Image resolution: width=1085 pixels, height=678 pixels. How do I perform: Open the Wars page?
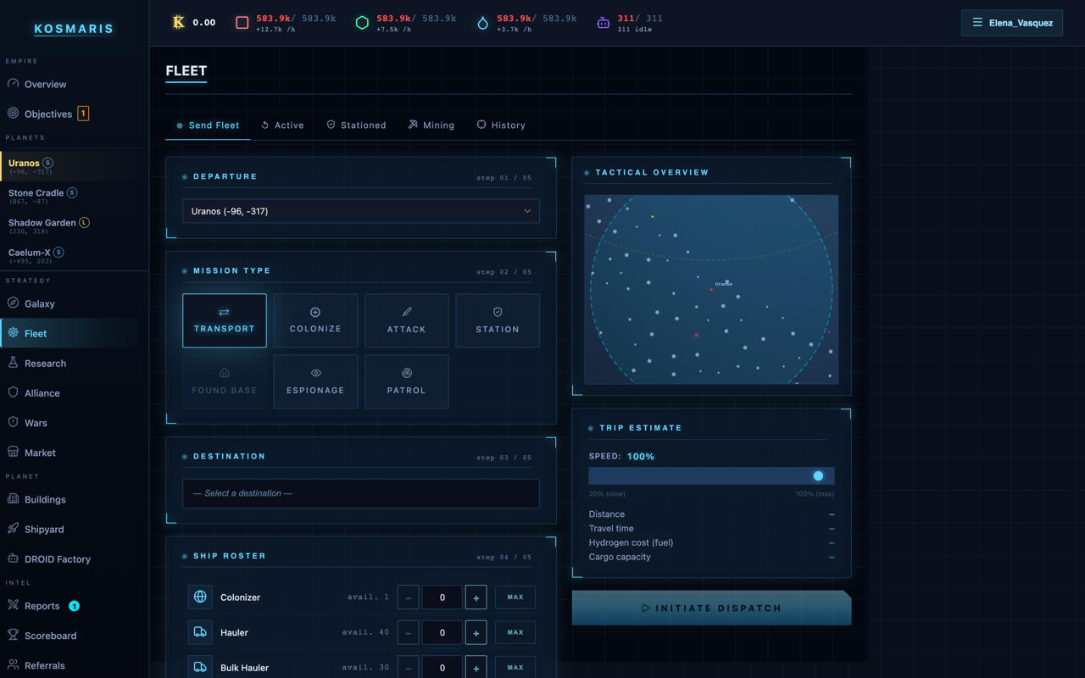tap(75, 423)
